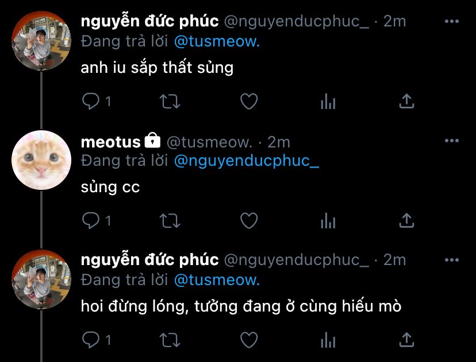Retweet the "anh iu sắp thất sủng" tweet
The height and width of the screenshot is (362, 476).
point(169,102)
